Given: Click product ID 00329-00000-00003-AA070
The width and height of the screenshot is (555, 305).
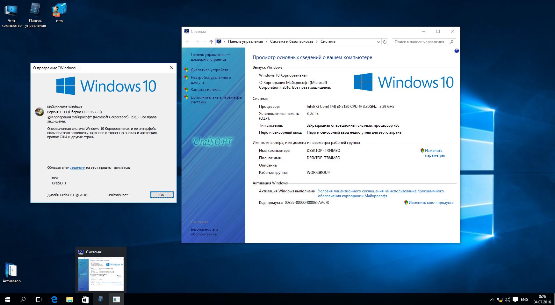Looking at the screenshot, I should tap(307, 203).
